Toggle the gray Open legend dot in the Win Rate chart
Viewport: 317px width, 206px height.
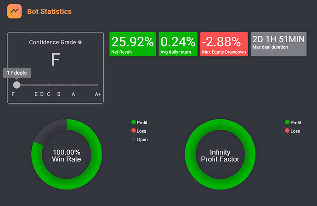133,139
